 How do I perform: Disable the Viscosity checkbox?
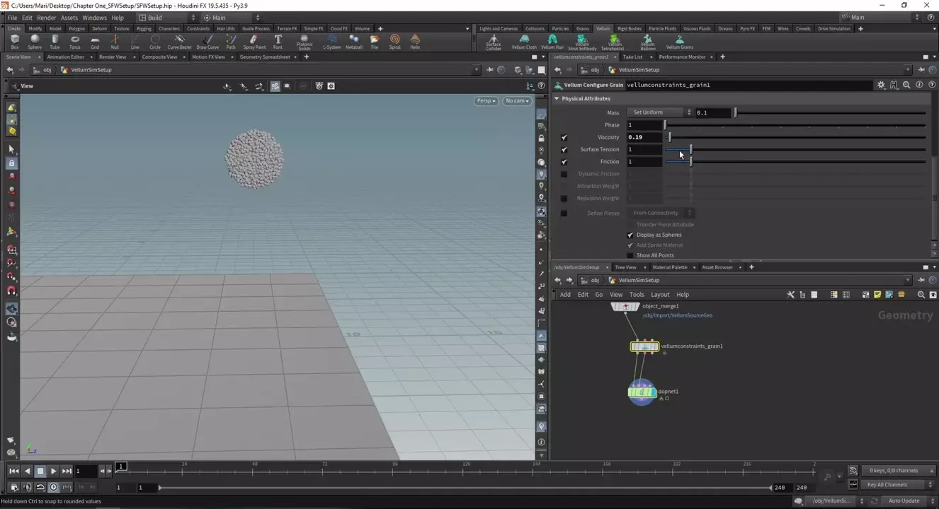[x=564, y=137]
